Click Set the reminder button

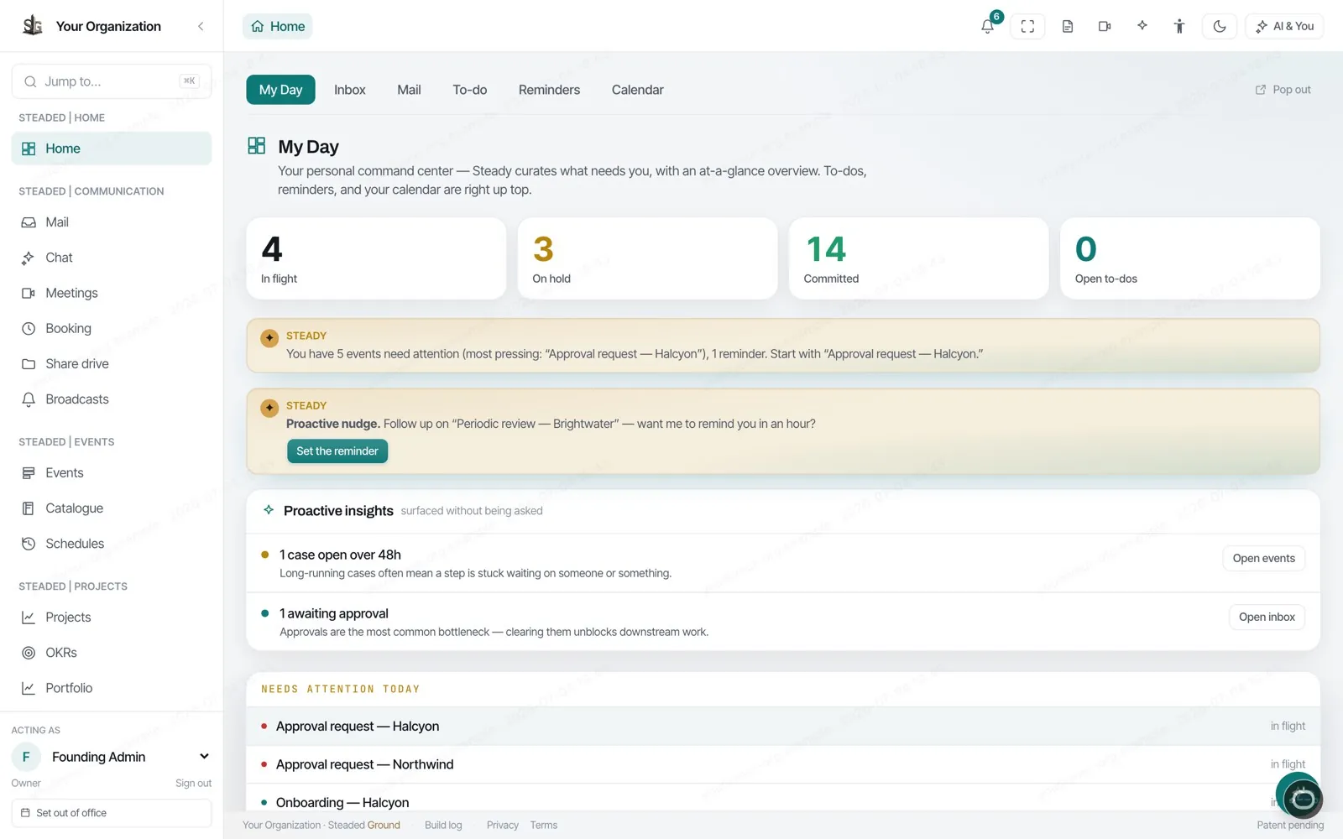click(x=337, y=451)
